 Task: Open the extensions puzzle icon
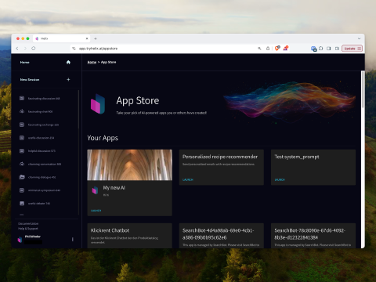click(x=321, y=49)
